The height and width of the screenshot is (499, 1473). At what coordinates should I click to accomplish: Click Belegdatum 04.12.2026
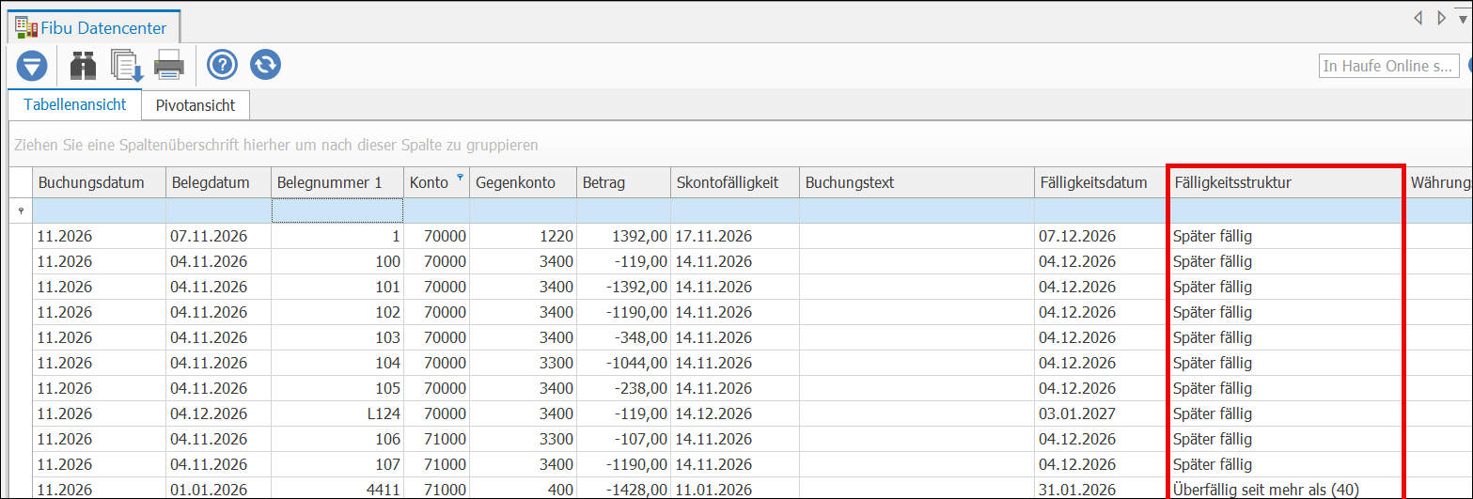click(x=218, y=413)
